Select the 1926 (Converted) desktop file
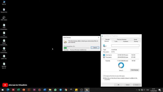 point(4,27)
